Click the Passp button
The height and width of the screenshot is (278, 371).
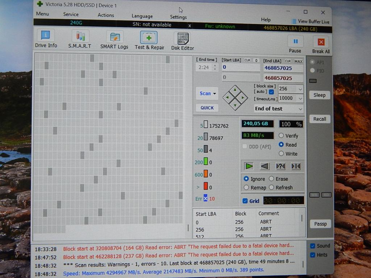point(320,224)
